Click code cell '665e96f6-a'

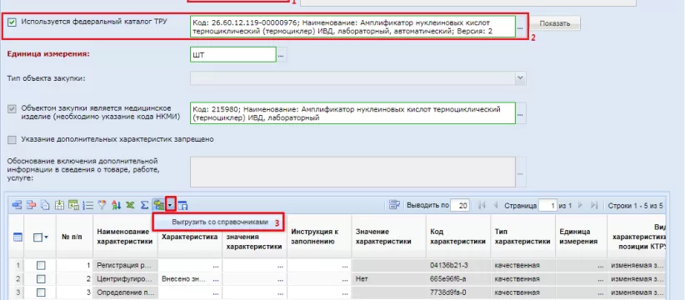coord(458,278)
